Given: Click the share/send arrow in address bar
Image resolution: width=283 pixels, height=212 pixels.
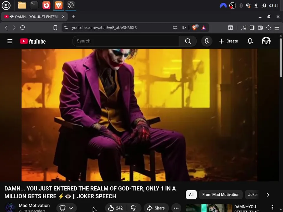Looking at the screenshot, I should pos(184,28).
